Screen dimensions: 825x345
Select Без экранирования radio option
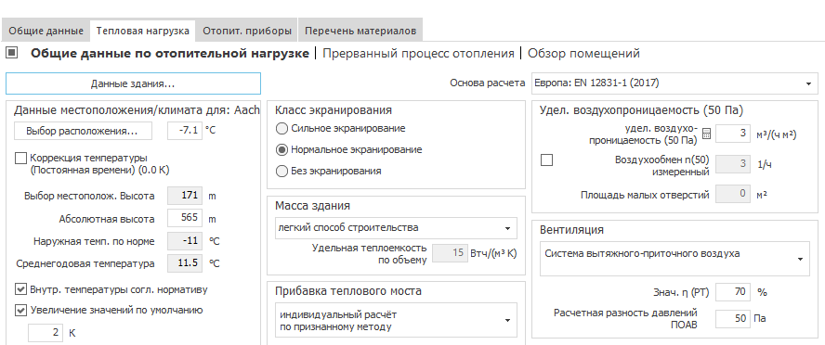(282, 172)
